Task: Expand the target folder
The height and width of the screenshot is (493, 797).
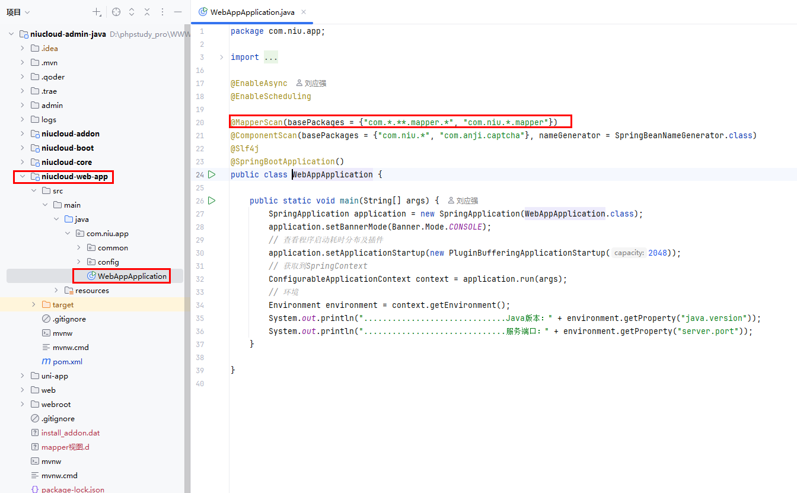Action: [x=34, y=305]
